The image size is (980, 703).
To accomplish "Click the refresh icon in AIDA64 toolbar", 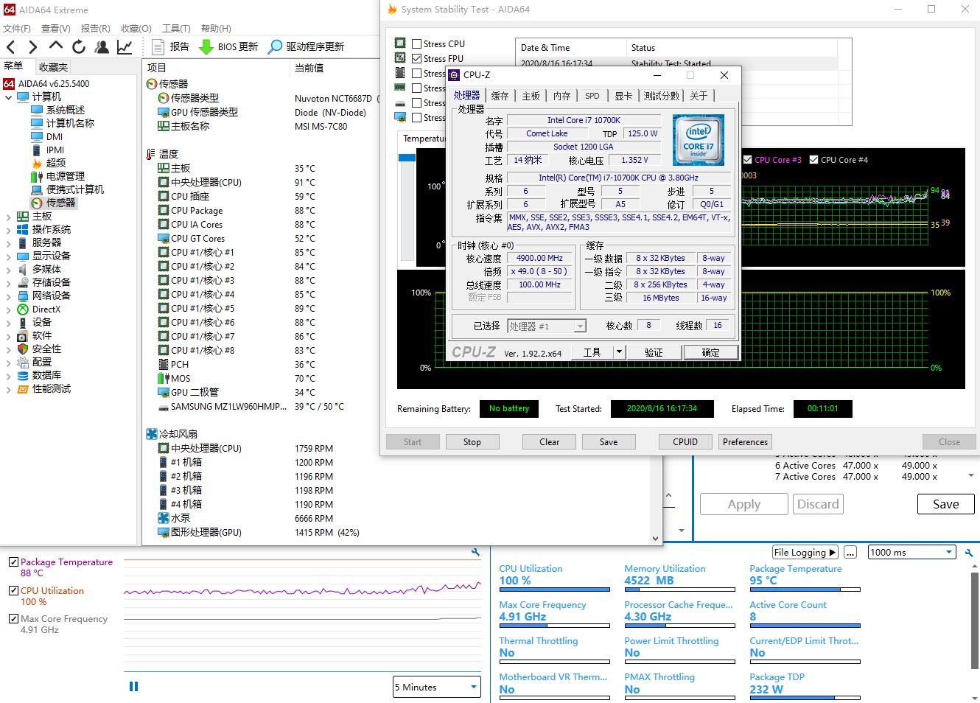I will (79, 47).
